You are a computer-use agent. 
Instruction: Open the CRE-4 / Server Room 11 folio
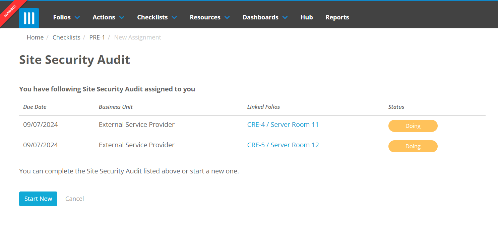283,125
